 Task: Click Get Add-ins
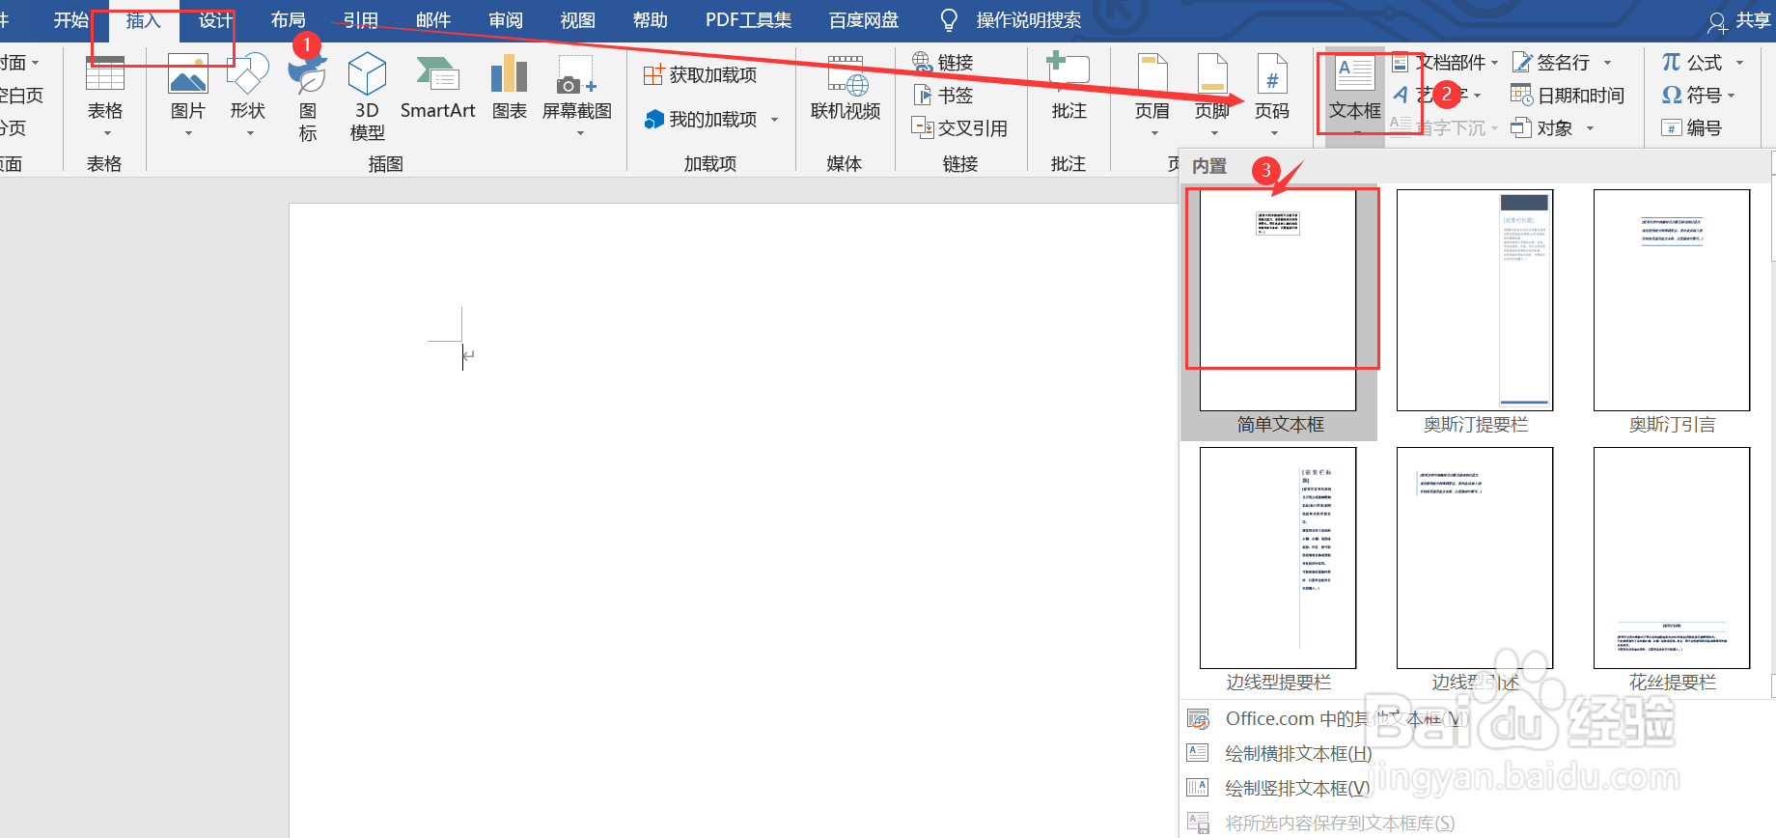pyautogui.click(x=701, y=74)
